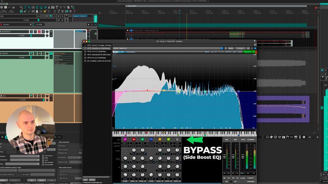Bypass the side boost EQ band
Viewport: 328px width, 184px height.
point(177,139)
